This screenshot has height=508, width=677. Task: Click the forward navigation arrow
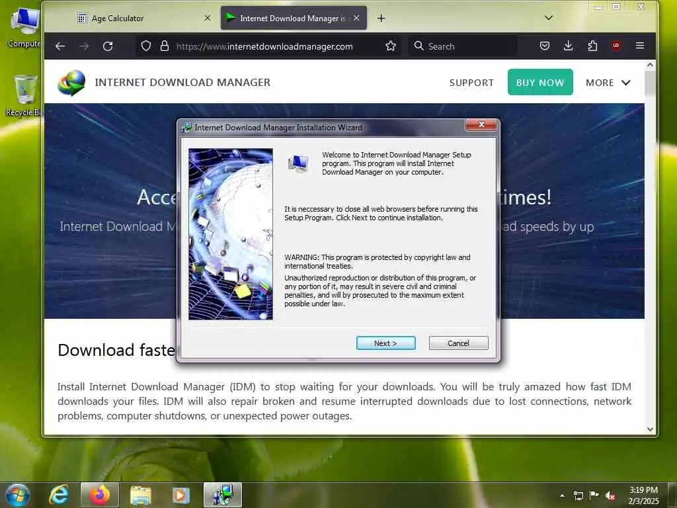(x=84, y=46)
